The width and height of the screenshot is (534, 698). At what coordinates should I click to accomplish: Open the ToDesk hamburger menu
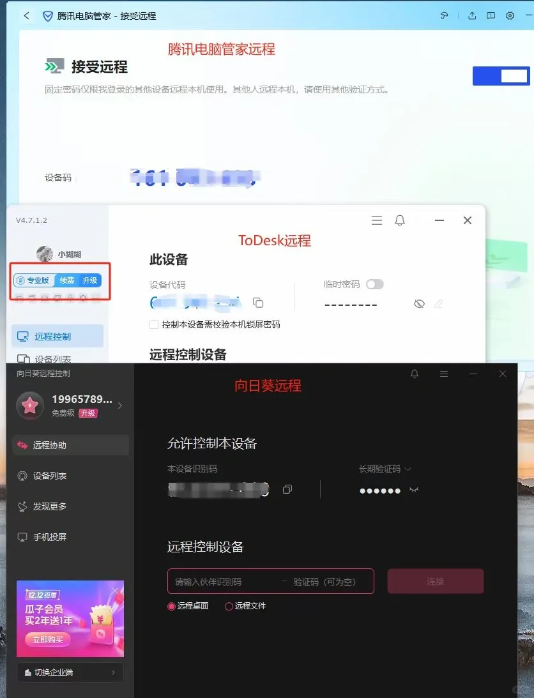point(376,220)
